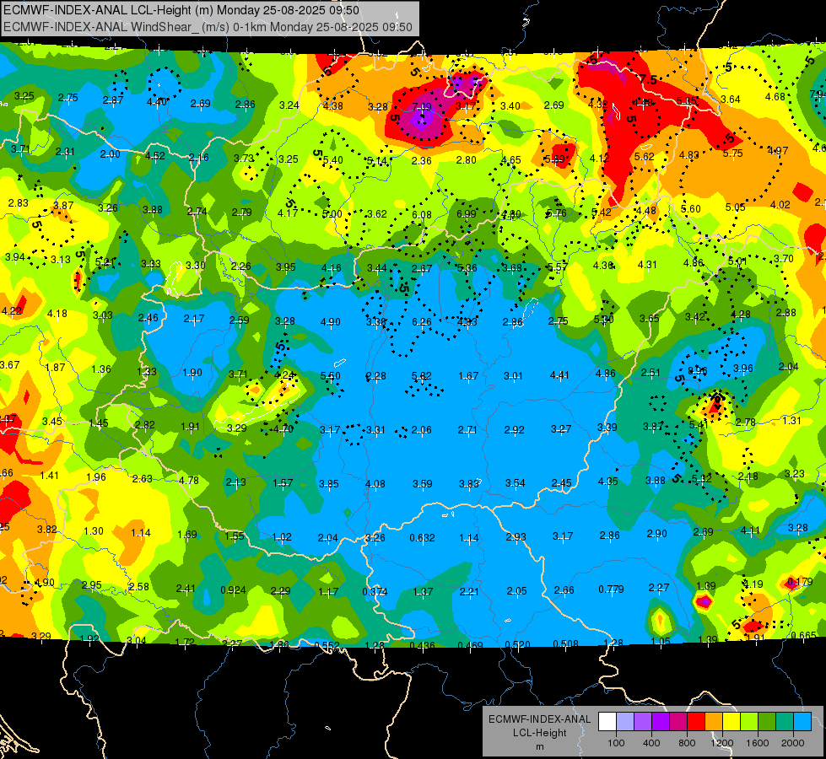Viewport: 826px width, 759px height.
Task: Click the 7.09 wind shear value in the purple area
Action: tap(421, 107)
